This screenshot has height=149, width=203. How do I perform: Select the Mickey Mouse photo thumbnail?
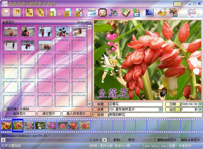(x=62, y=32)
